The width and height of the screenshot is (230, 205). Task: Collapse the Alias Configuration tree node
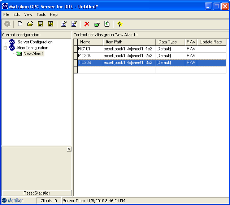(x=5, y=48)
